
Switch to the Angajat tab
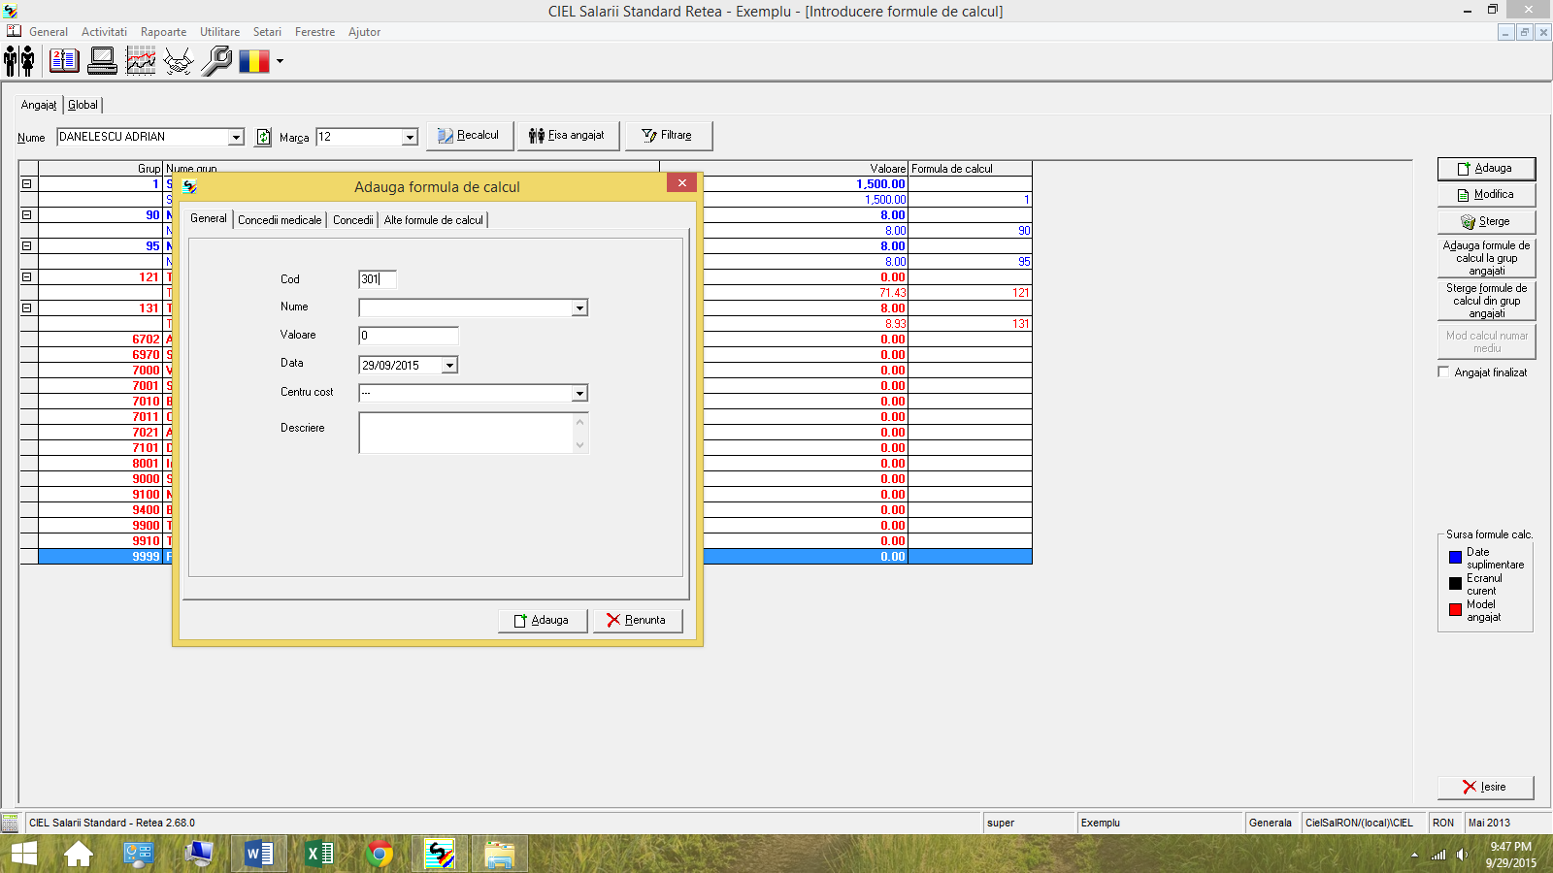point(39,105)
